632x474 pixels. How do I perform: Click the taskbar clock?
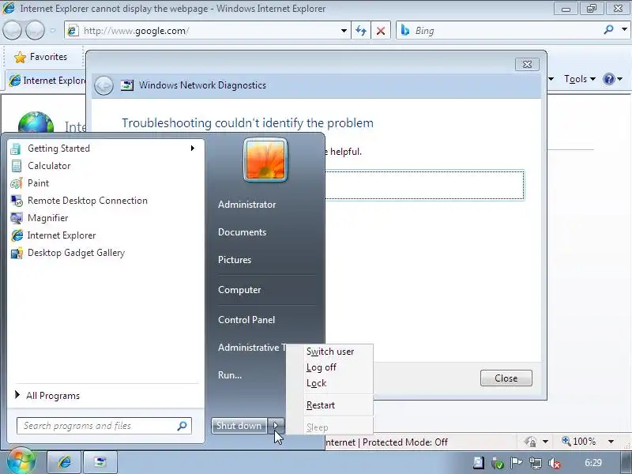pyautogui.click(x=593, y=463)
